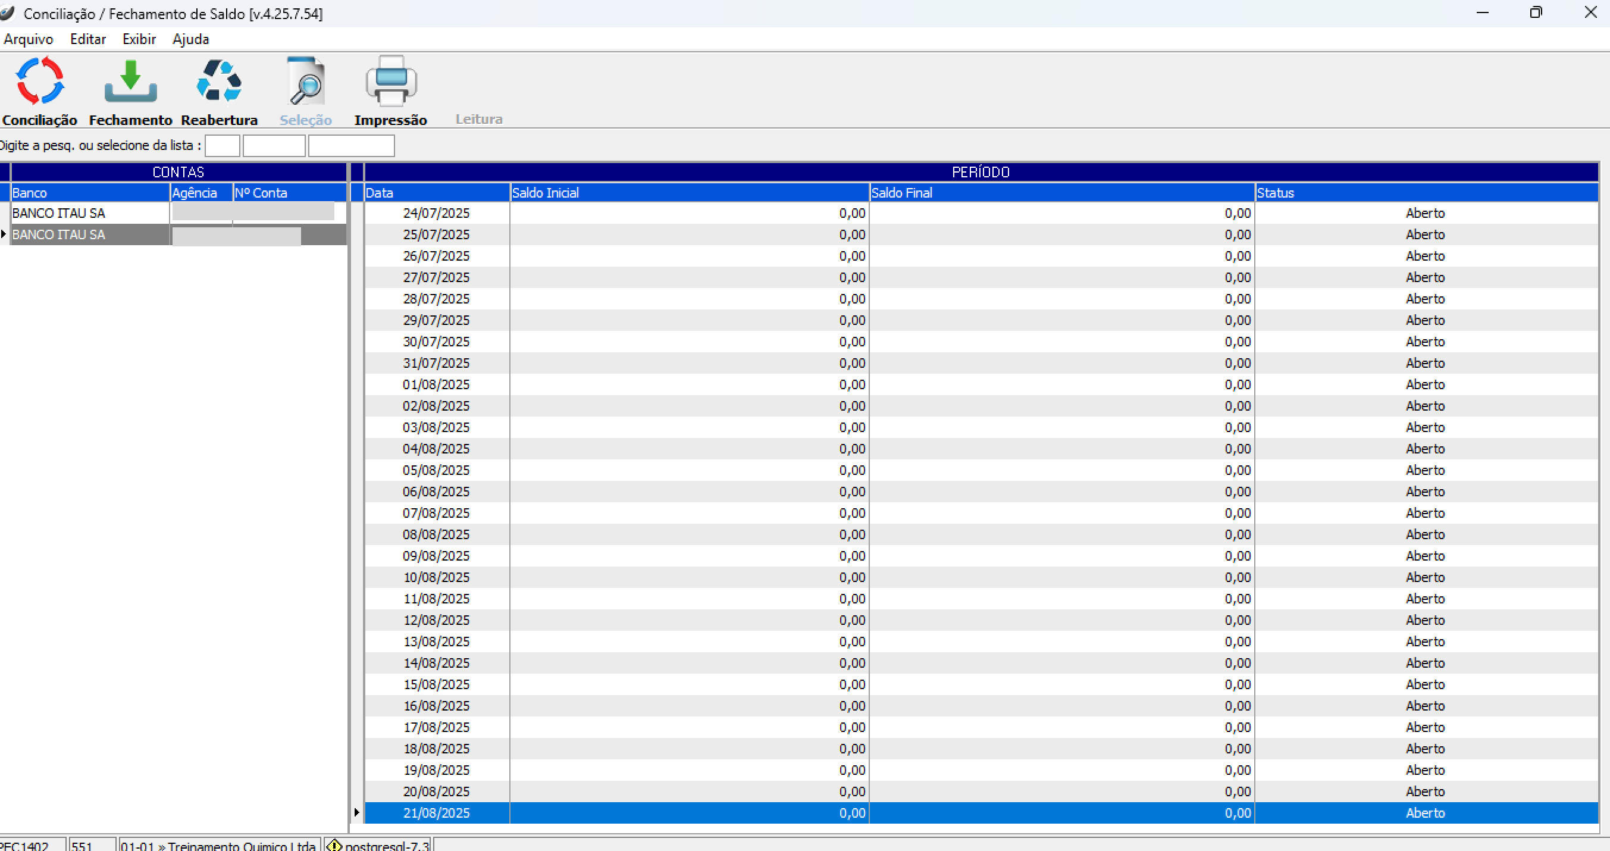Click the Conciliação circular arrows icon
Screen dimensions: 1610x851
(39, 81)
